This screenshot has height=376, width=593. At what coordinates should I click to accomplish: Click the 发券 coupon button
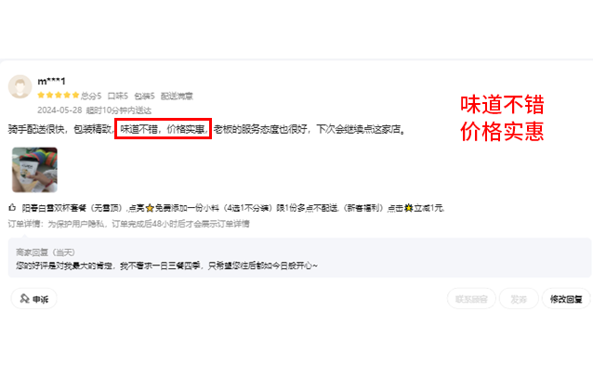tap(519, 299)
